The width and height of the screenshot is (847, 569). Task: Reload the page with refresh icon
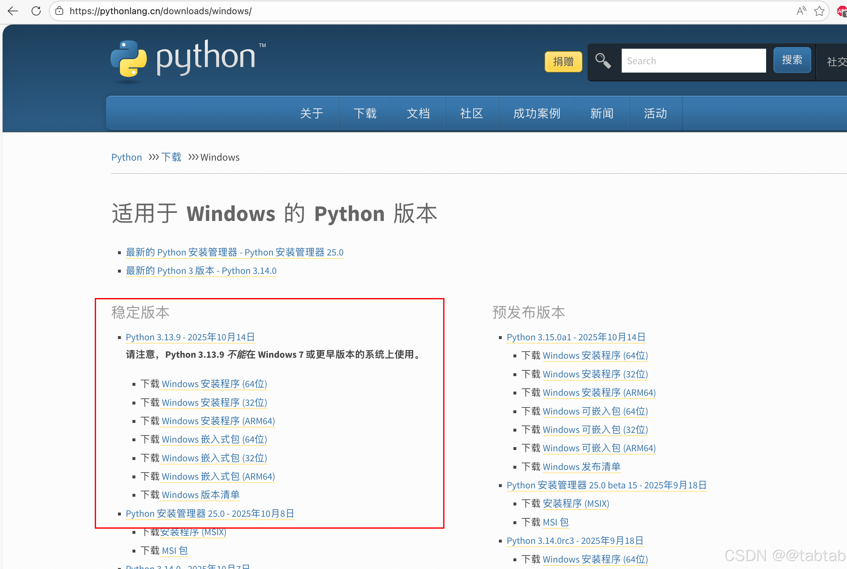(x=36, y=11)
